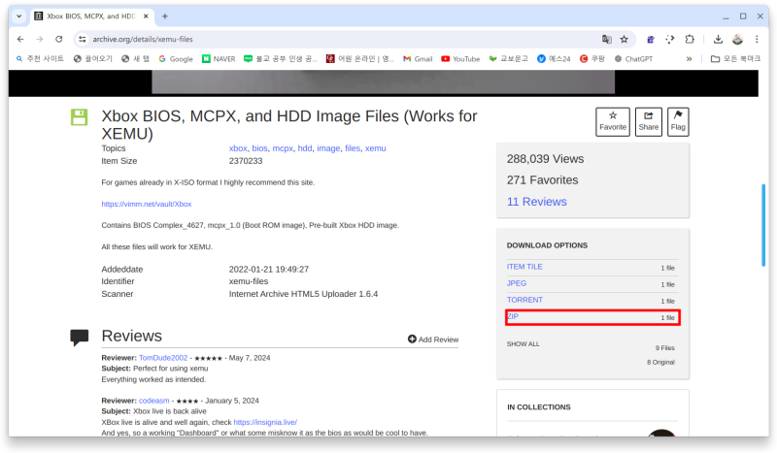Open browser downloads icon
Image resolution: width=777 pixels, height=453 pixels.
718,39
